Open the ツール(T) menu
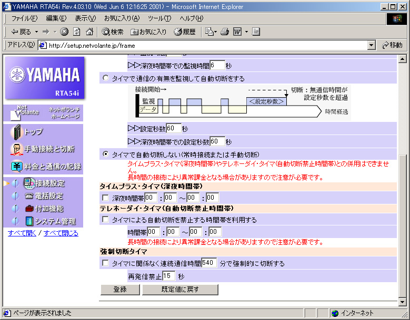The image size is (410, 320). click(159, 18)
